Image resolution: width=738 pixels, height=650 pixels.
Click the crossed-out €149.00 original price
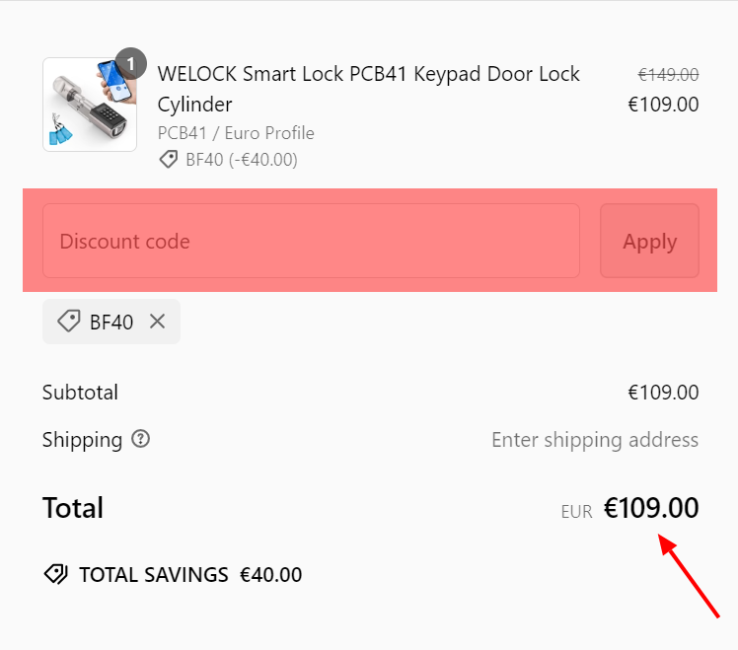(668, 74)
